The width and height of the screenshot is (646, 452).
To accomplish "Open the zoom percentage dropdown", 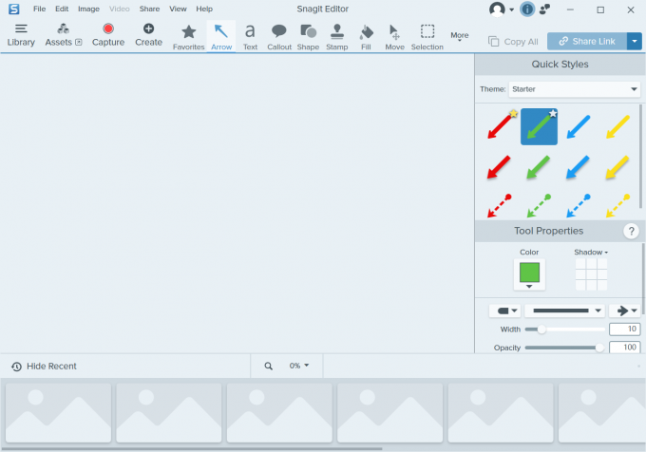I will 299,366.
